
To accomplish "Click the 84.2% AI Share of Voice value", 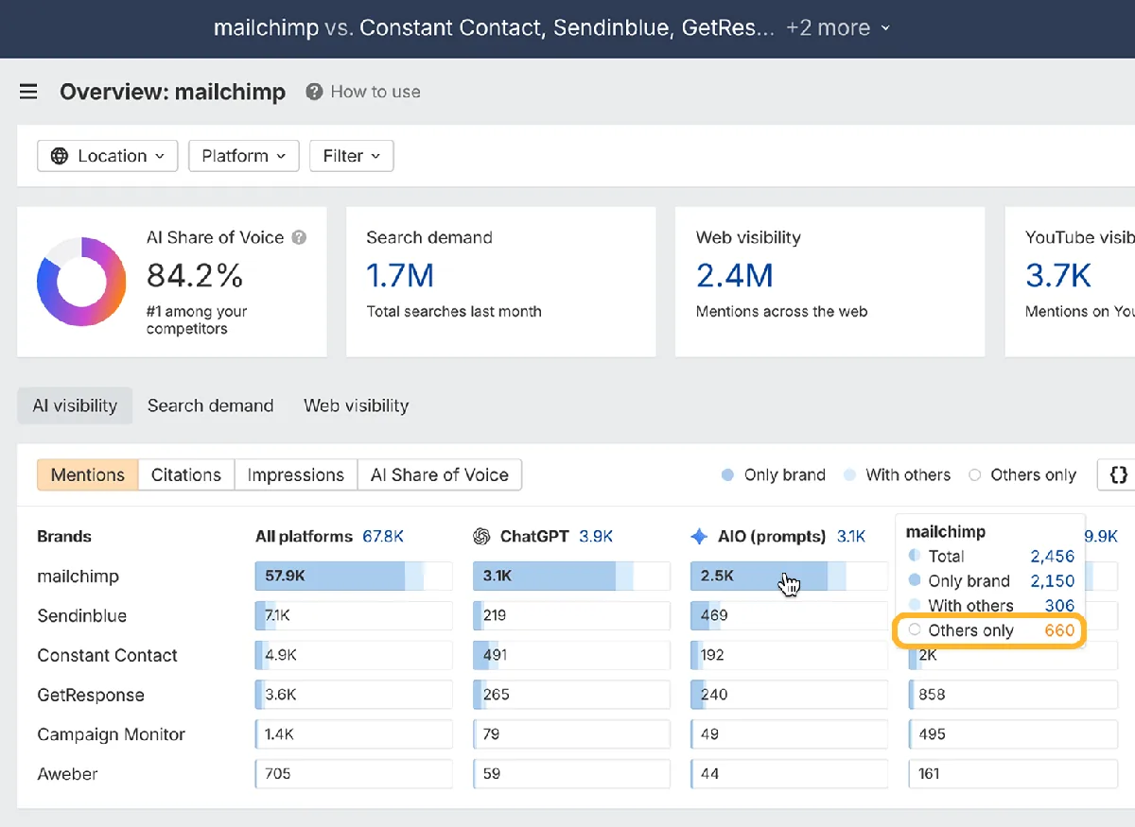I will pyautogui.click(x=195, y=275).
